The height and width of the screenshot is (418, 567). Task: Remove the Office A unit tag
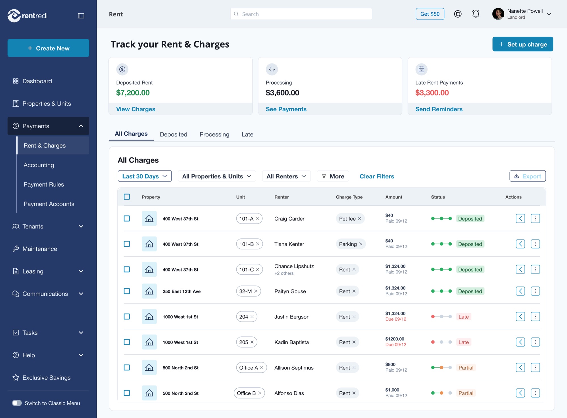262,368
